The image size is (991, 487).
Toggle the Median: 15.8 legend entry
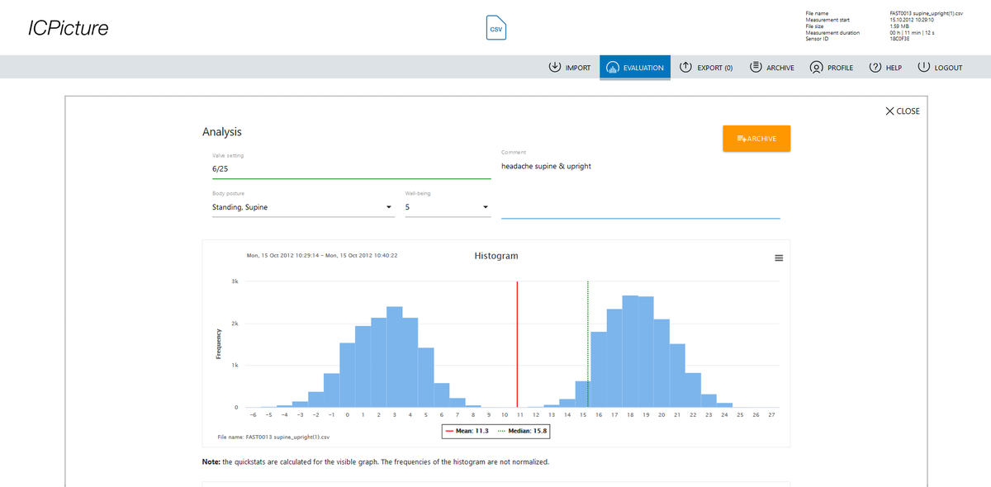pyautogui.click(x=523, y=431)
